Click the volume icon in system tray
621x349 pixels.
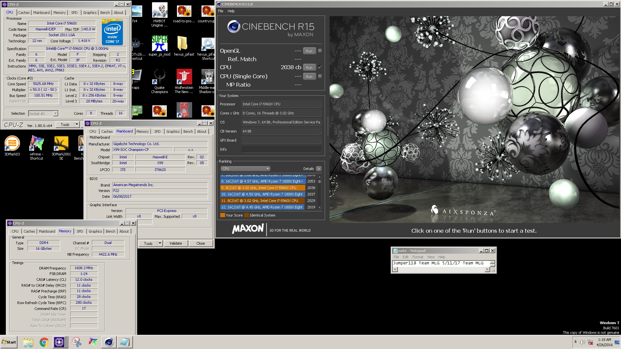[x=583, y=342]
